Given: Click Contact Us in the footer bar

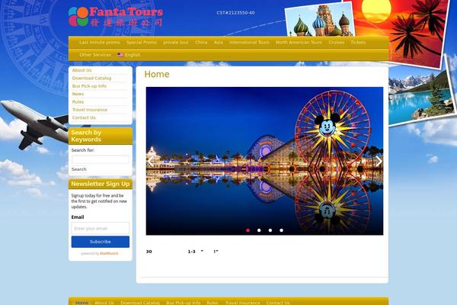Looking at the screenshot, I should coord(278,303).
